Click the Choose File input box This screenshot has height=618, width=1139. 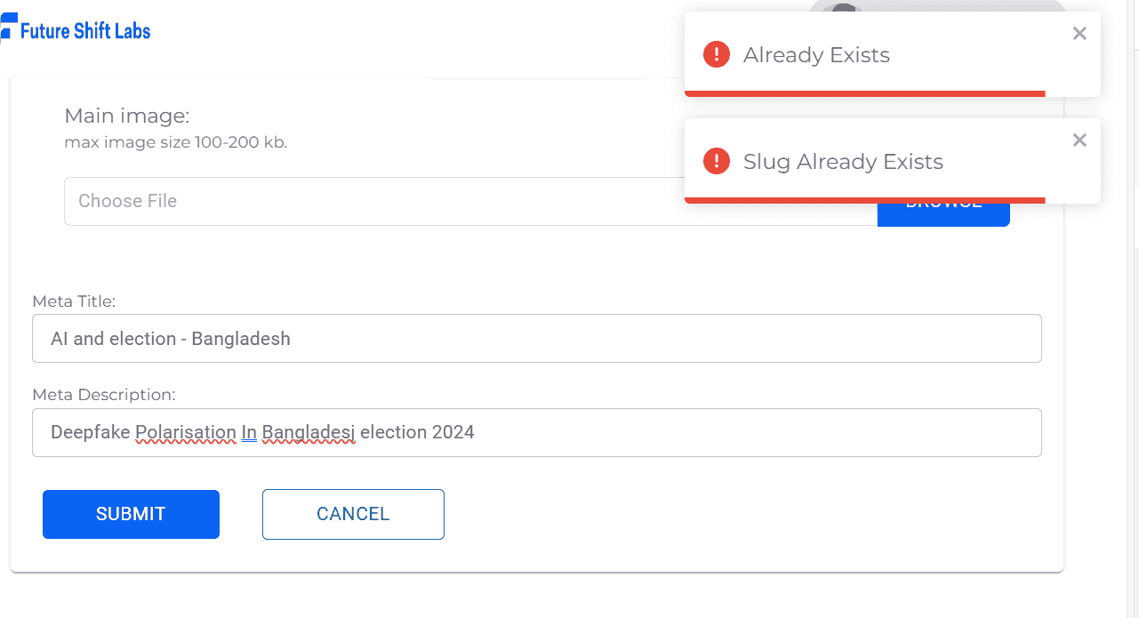tap(470, 201)
